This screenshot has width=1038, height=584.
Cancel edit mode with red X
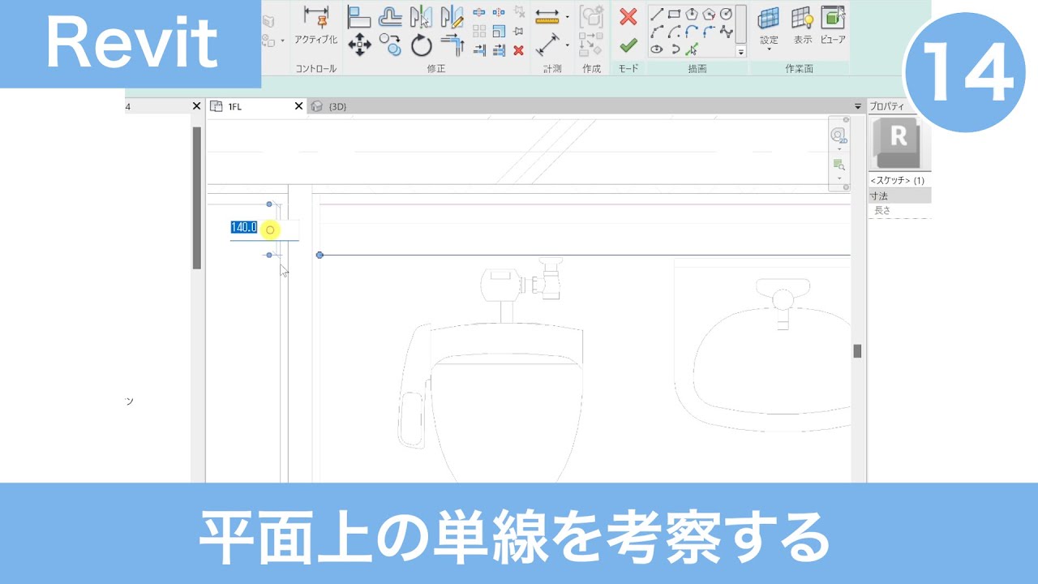point(628,17)
